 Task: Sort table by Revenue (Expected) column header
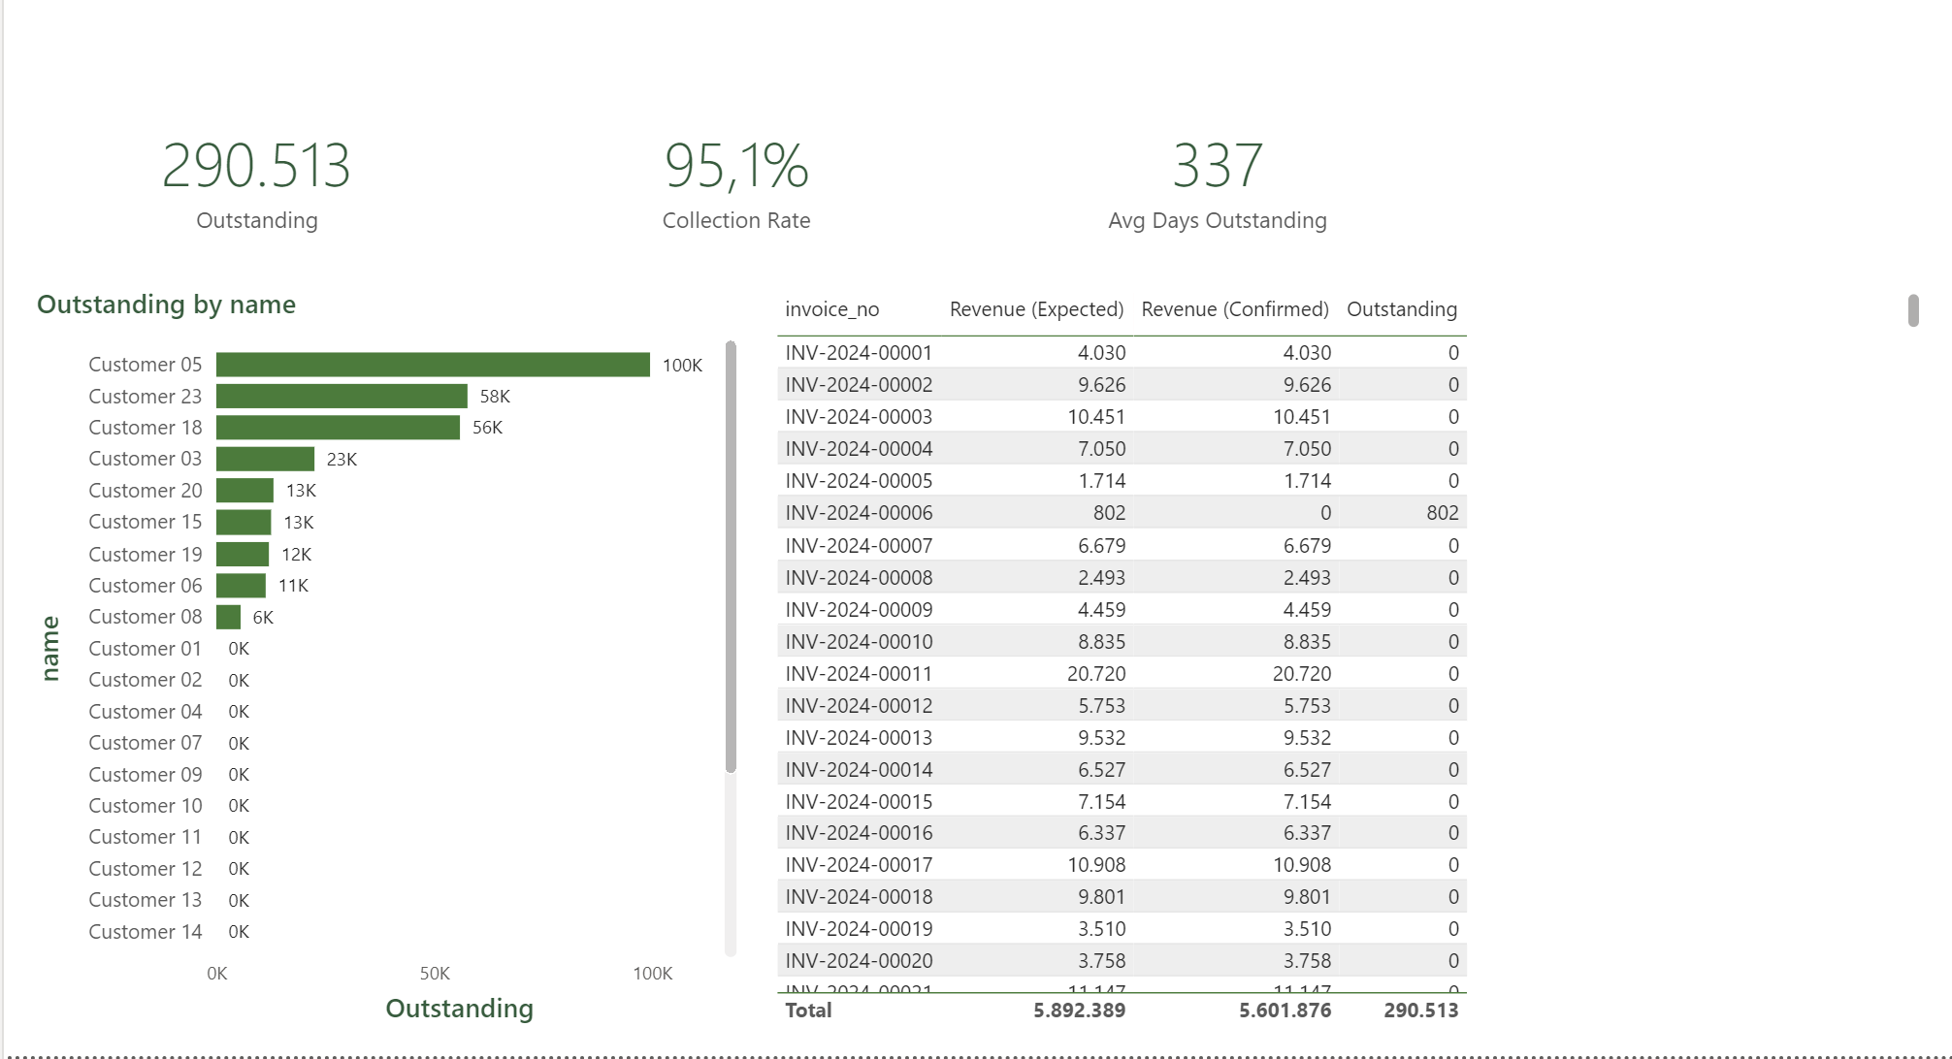click(1036, 309)
